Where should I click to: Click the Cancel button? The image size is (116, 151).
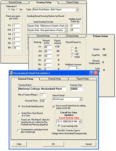pyautogui.click(x=88, y=144)
